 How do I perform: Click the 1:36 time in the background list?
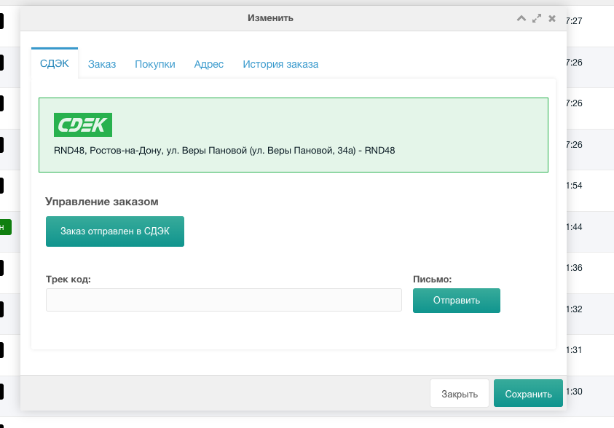tap(574, 268)
